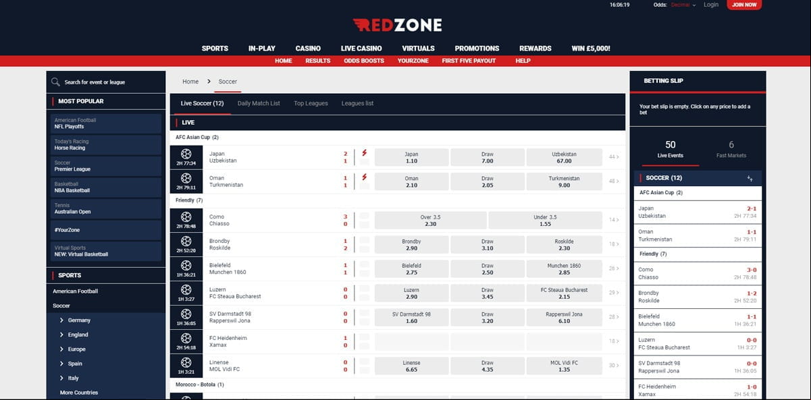
Task: Click soccer ball icon for Como vs Chiasso
Action: click(186, 217)
